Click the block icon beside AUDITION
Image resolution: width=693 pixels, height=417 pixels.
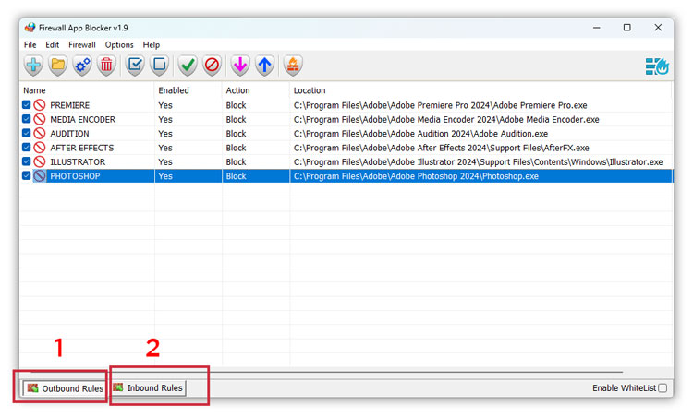tap(40, 133)
